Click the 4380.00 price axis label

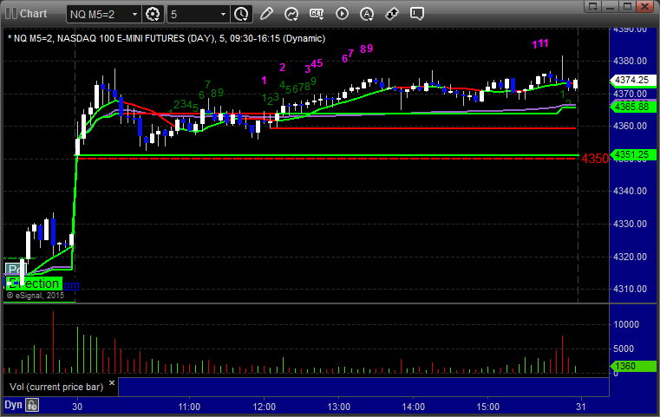631,61
